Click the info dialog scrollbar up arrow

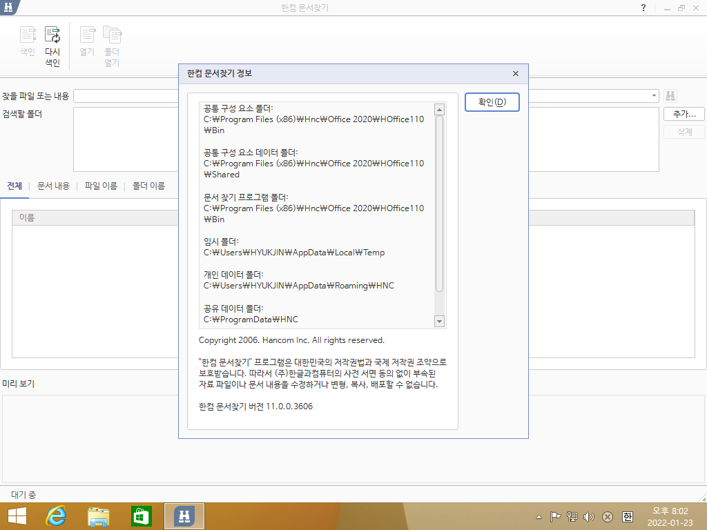pyautogui.click(x=439, y=109)
